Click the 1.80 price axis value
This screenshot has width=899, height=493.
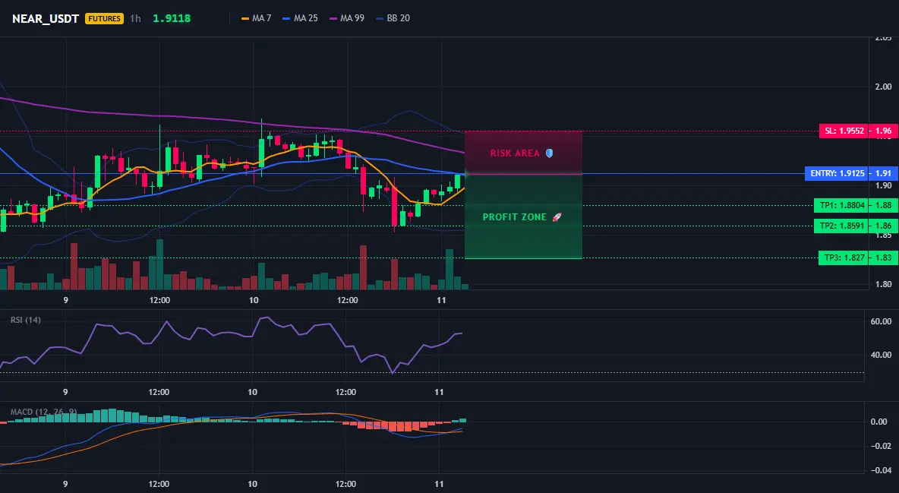(x=884, y=284)
